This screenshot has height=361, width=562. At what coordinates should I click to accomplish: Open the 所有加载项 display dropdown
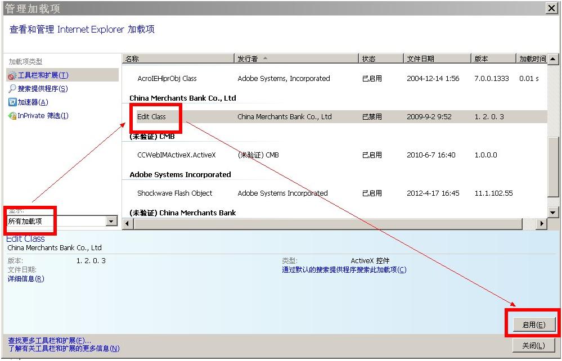coord(111,222)
